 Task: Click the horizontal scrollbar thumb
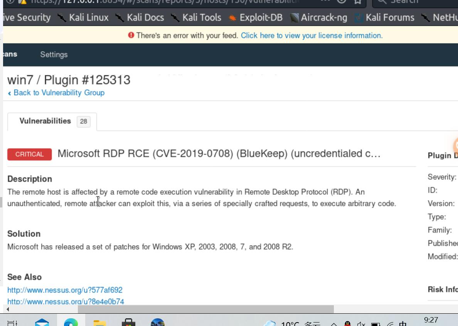(205, 309)
